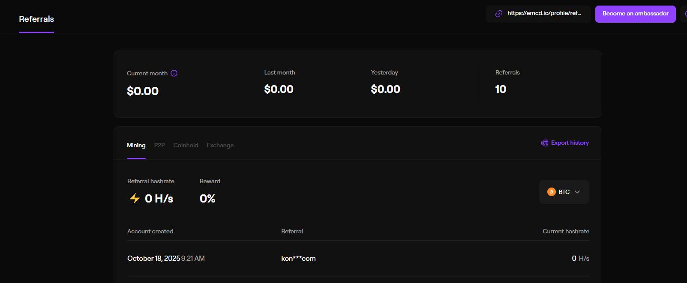Select the Mining tab

[136, 146]
